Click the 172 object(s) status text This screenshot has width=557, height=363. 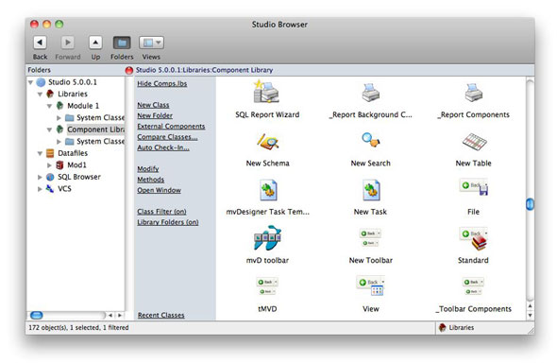pyautogui.click(x=79, y=327)
